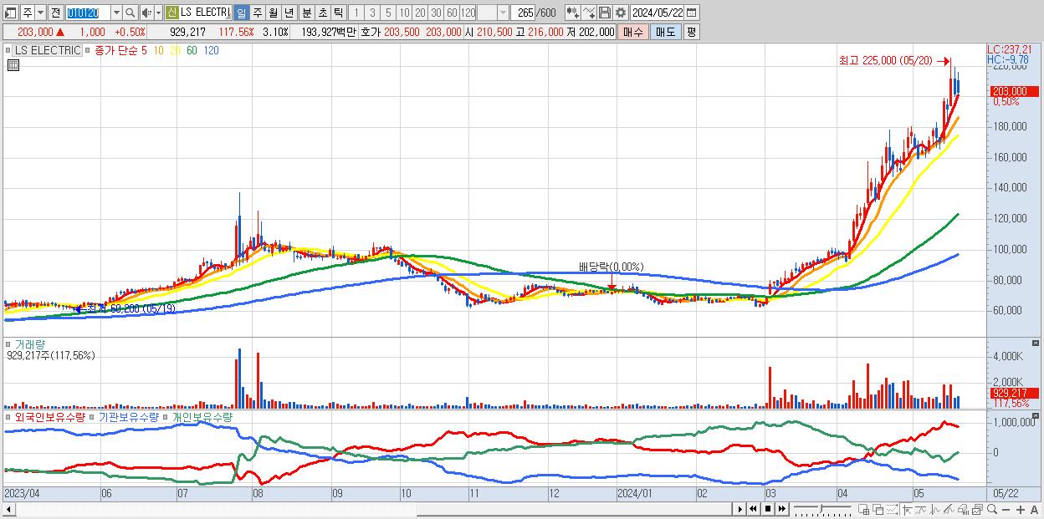1044x519 pixels.
Task: Select the 틱 tick period button
Action: click(339, 13)
